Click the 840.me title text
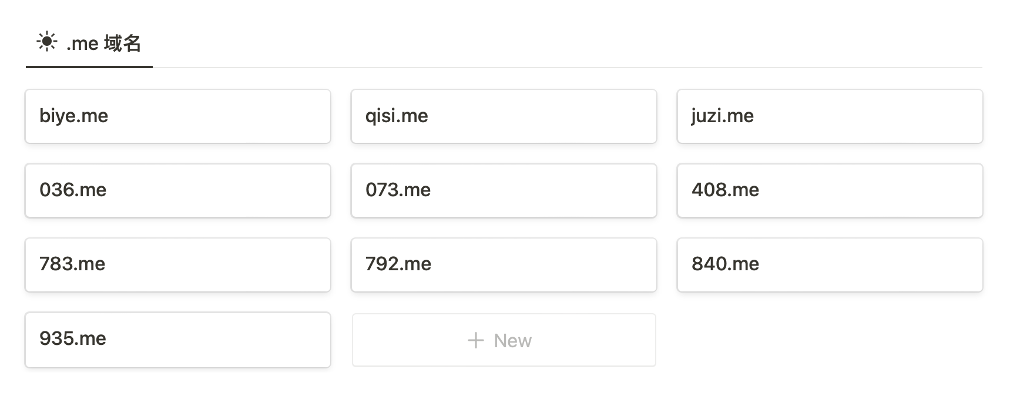The width and height of the screenshot is (1020, 396). tap(725, 264)
